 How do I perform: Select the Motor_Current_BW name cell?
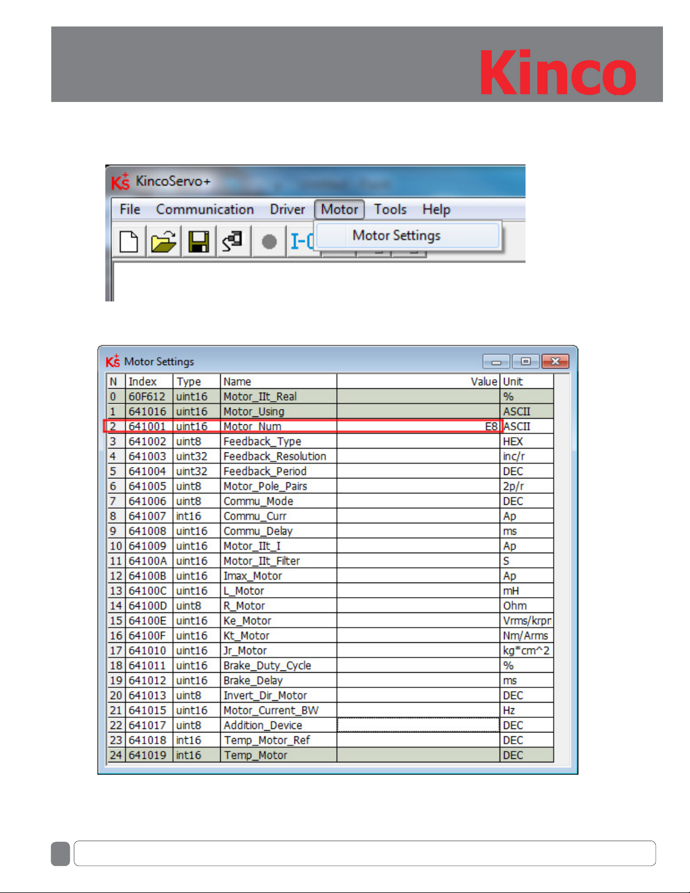click(x=278, y=710)
